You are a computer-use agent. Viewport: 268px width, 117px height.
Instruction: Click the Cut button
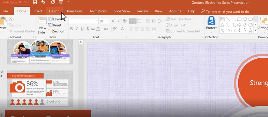(14, 19)
